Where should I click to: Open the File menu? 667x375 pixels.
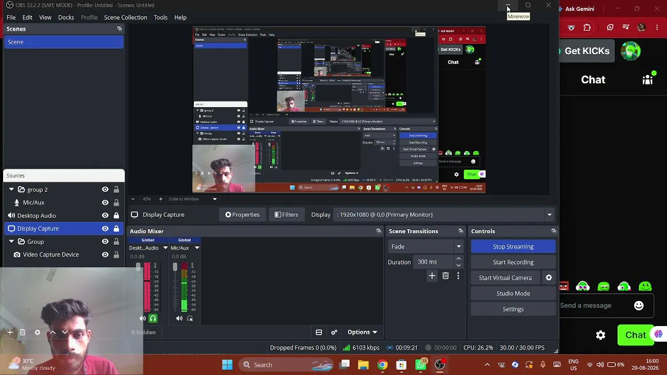pos(11,17)
